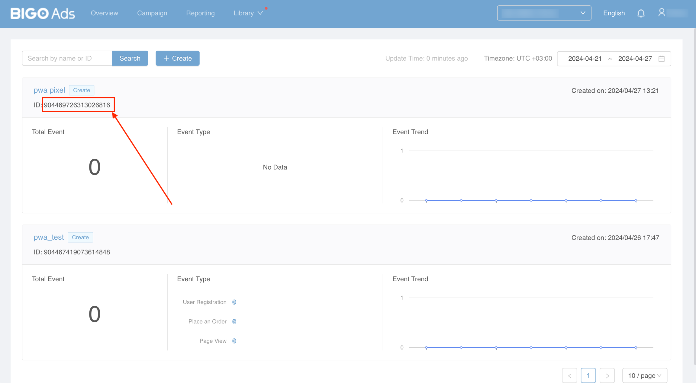Open the Reporting tab
Image resolution: width=696 pixels, height=383 pixels.
200,13
